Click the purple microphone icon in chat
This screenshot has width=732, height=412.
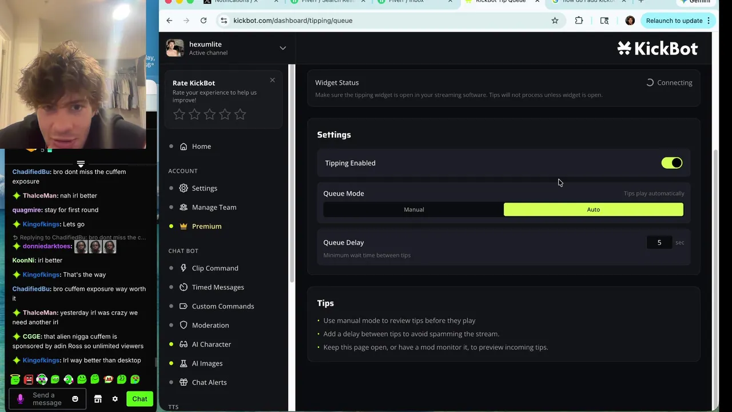click(20, 399)
